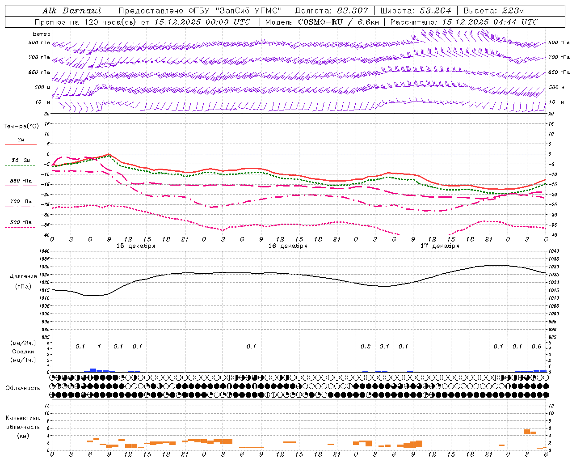The width and height of the screenshot is (572, 458).
Task: Click the right pressure axis value 1030
Action: 553,267
